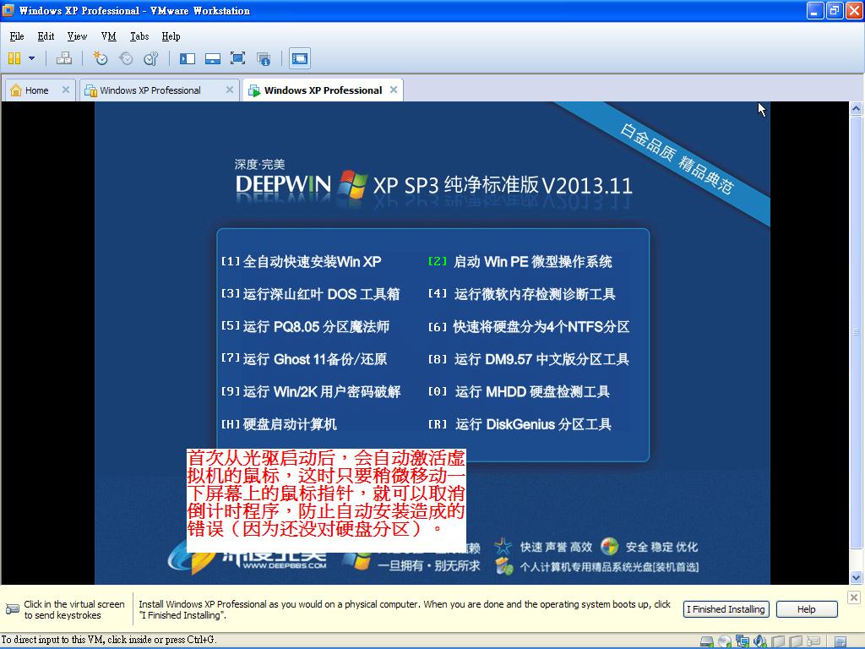Choose option [2] start Win PE system
The height and width of the screenshot is (649, 865).
tap(520, 262)
